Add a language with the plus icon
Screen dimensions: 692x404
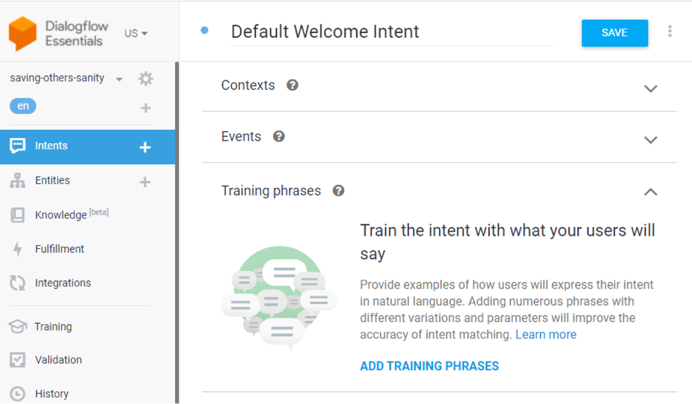(145, 107)
